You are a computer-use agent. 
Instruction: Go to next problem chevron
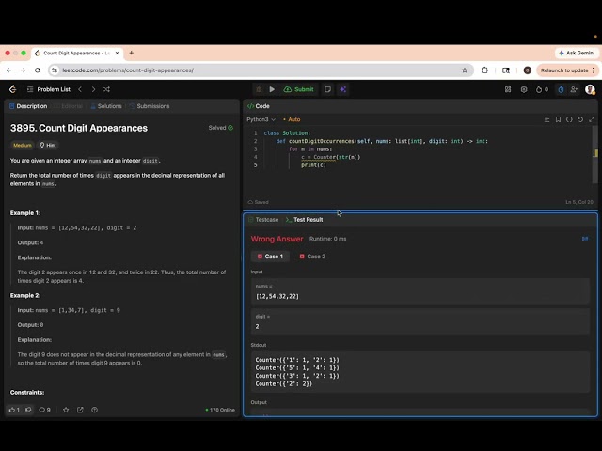click(93, 89)
